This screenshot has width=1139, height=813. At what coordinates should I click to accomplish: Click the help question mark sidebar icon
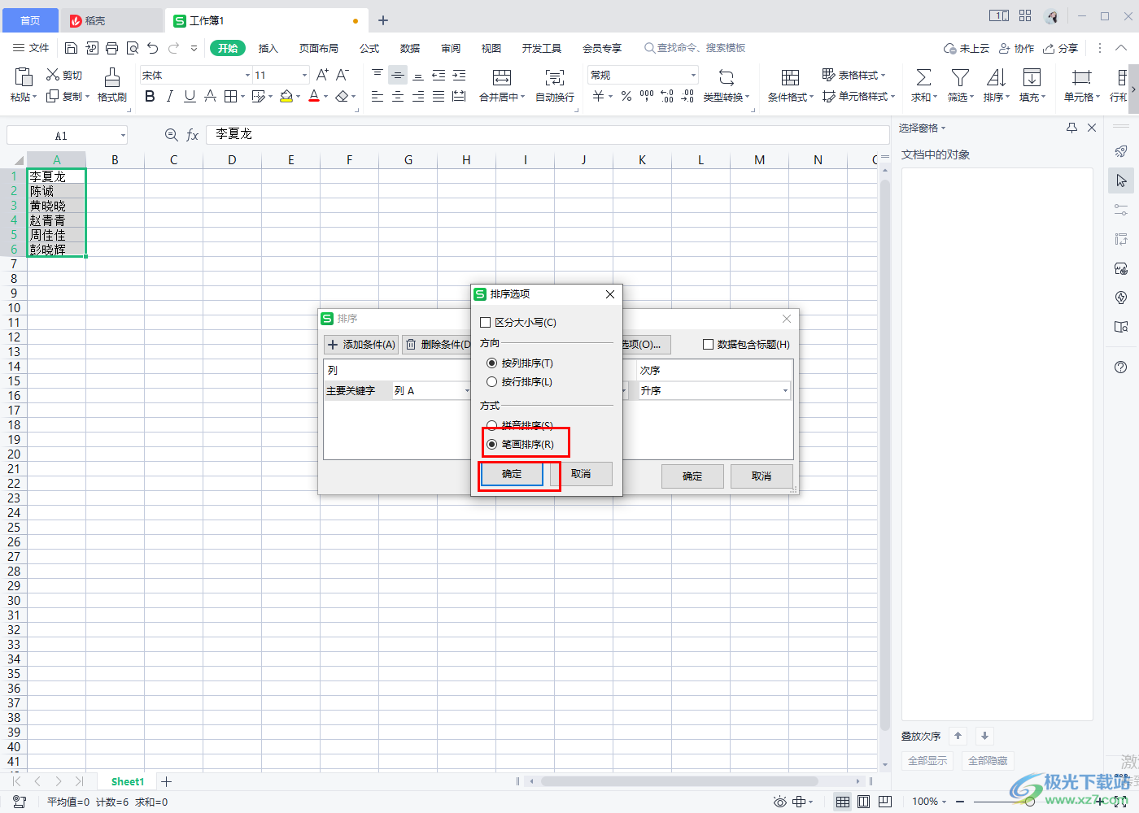point(1121,367)
